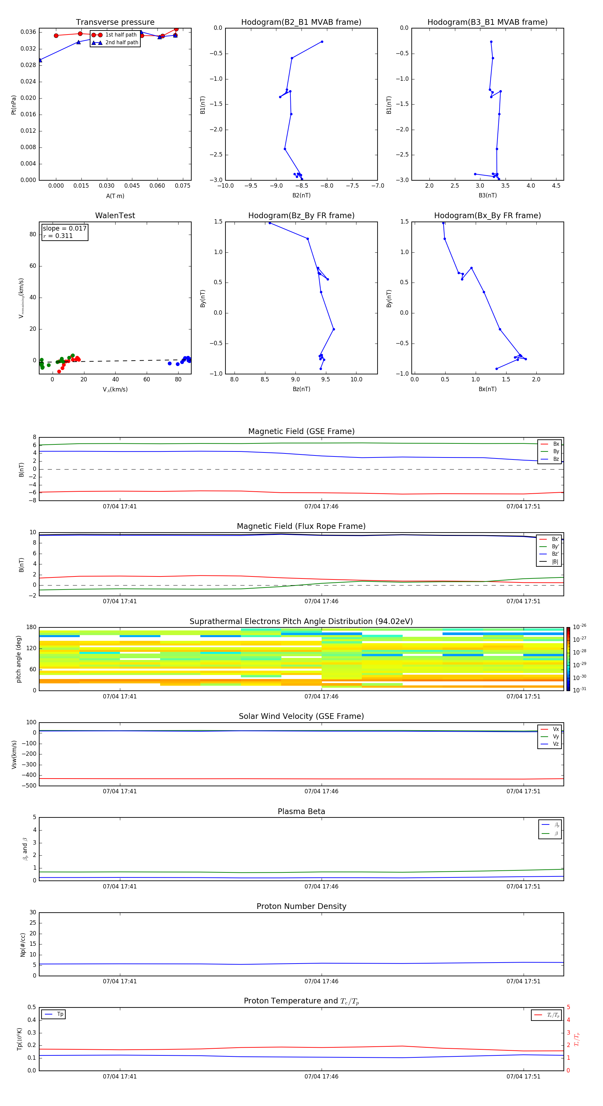Click the "Proton Temperature and Te/Tp" title
Screen dimensions: 603x1106
[301, 1001]
